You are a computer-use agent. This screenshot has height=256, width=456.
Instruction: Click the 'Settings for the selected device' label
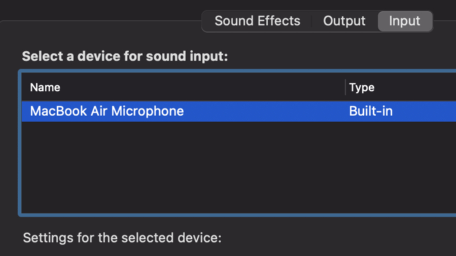[x=122, y=238]
